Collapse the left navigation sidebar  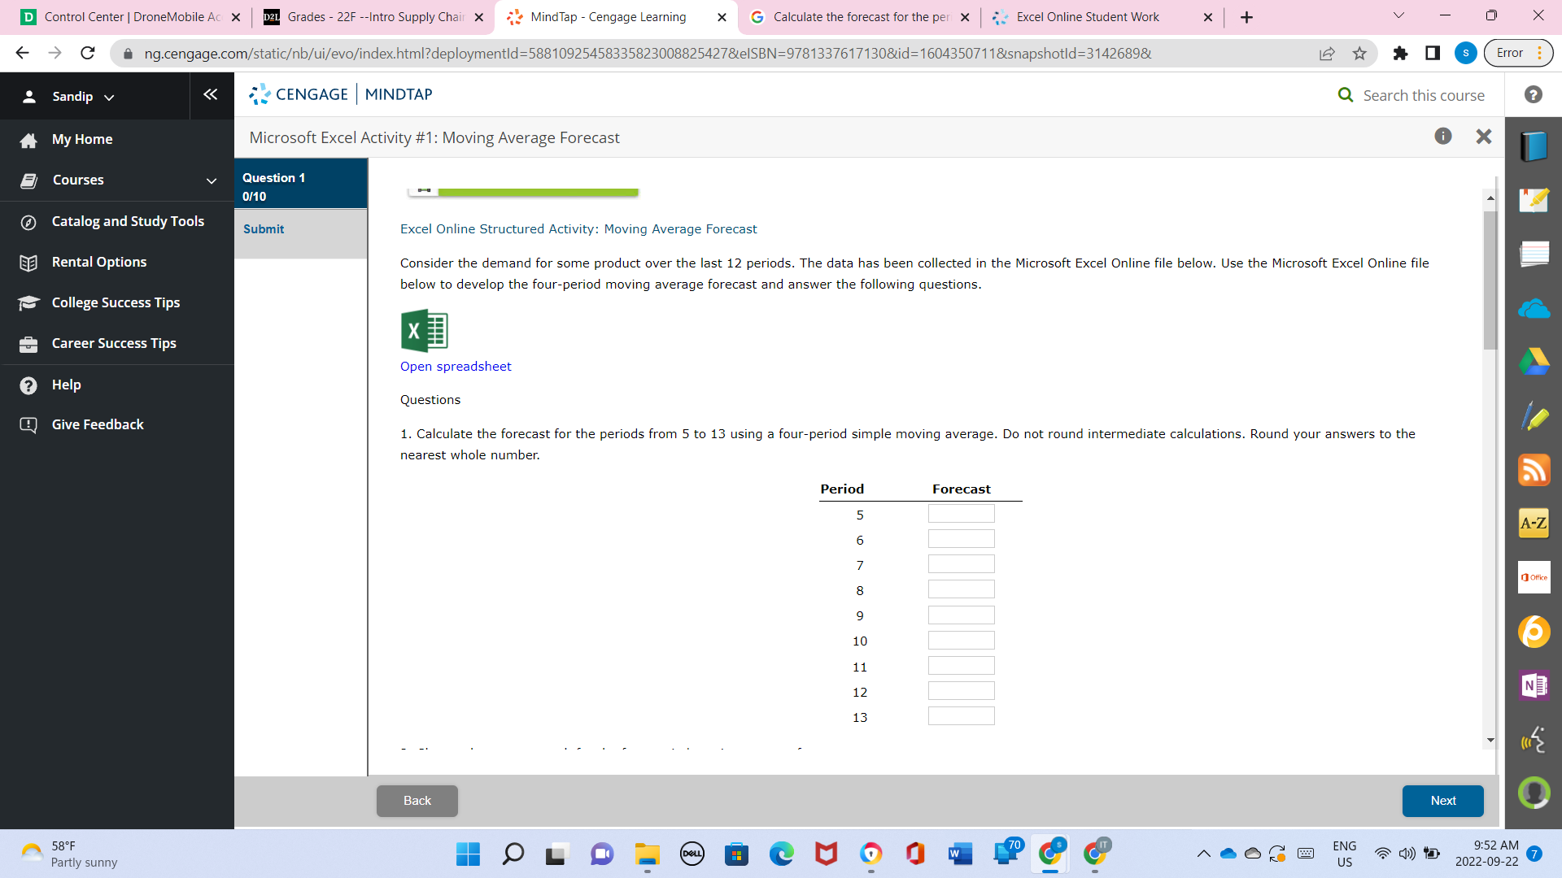coord(211,95)
